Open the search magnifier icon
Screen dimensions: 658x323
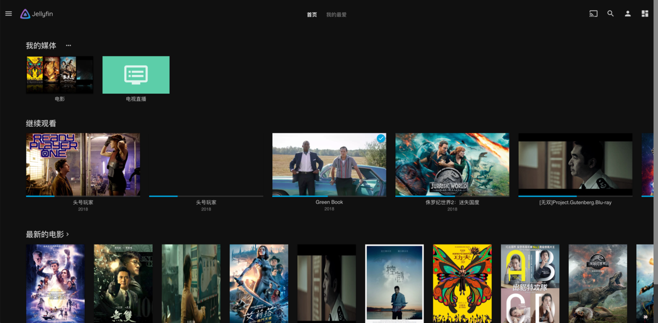coord(610,14)
